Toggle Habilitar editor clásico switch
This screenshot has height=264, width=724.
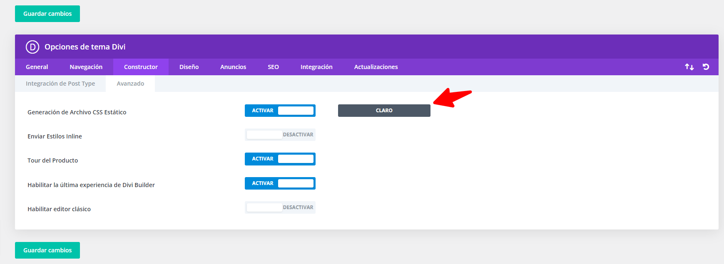pos(280,207)
